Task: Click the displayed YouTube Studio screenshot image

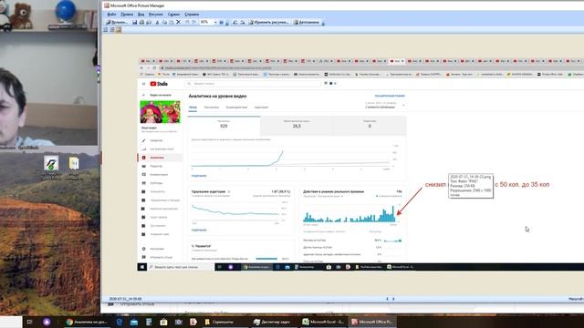Action: [x=360, y=164]
